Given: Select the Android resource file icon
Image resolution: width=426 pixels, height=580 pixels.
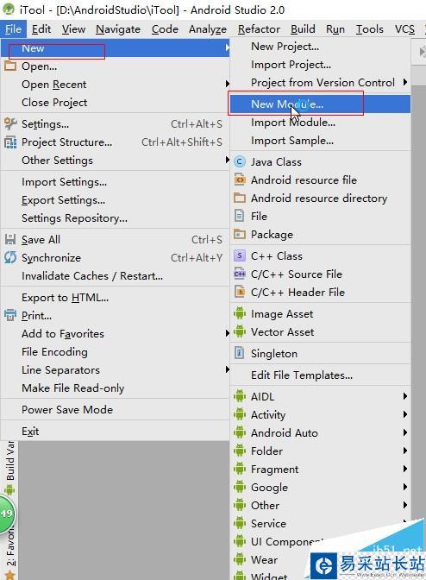Looking at the screenshot, I should (240, 180).
